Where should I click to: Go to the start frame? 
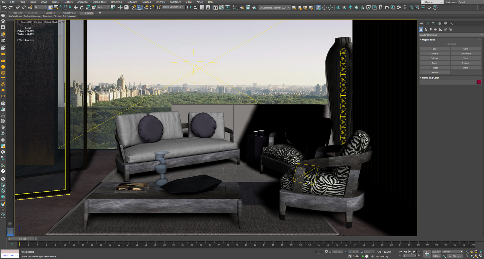coord(400,252)
